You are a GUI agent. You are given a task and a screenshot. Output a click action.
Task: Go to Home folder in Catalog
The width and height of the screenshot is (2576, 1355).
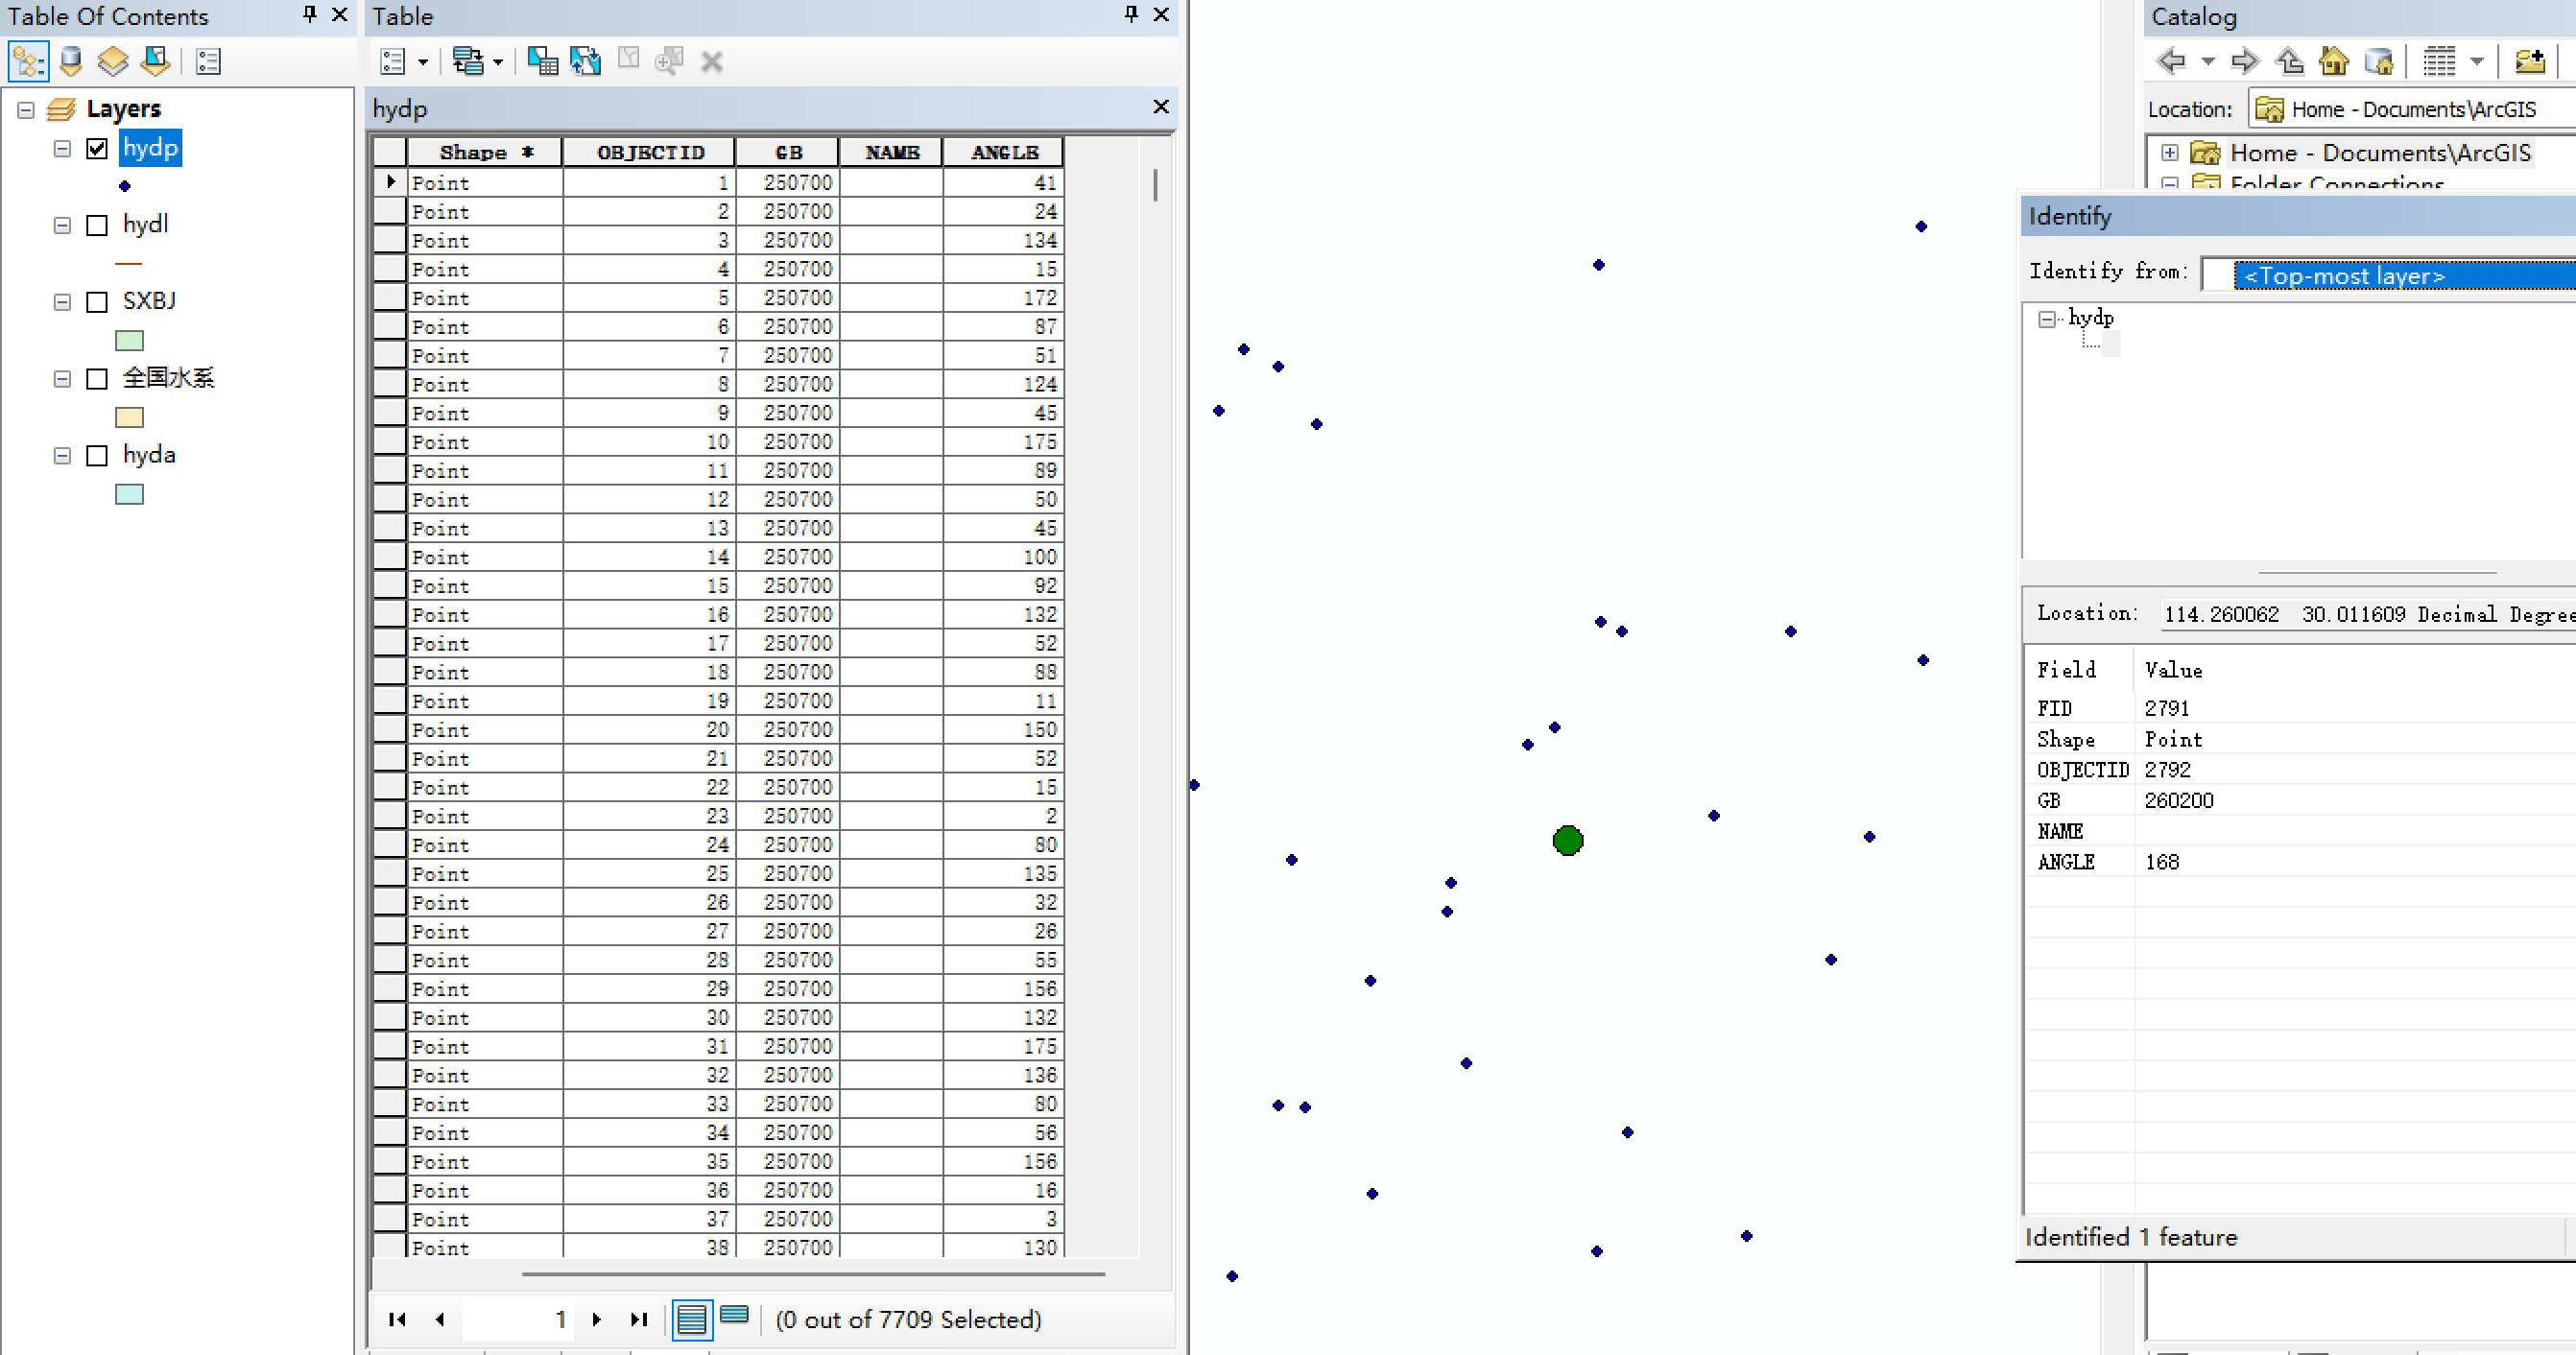click(2333, 61)
